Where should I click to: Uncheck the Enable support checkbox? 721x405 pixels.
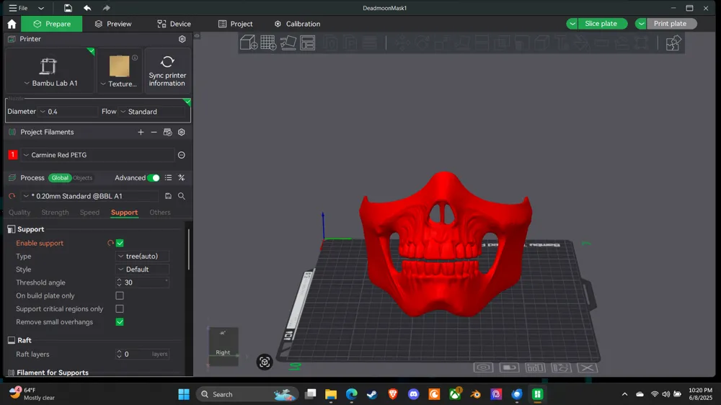pos(120,243)
